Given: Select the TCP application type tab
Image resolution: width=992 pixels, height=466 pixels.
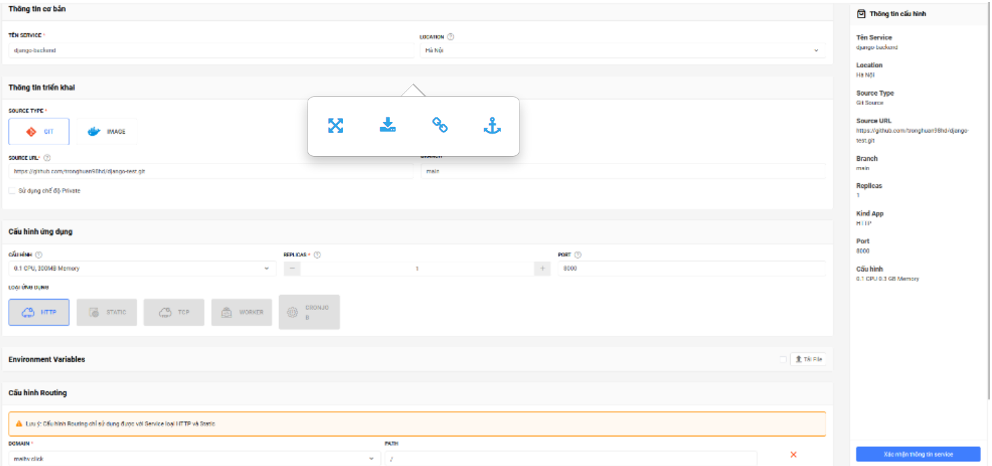Looking at the screenshot, I should (174, 311).
